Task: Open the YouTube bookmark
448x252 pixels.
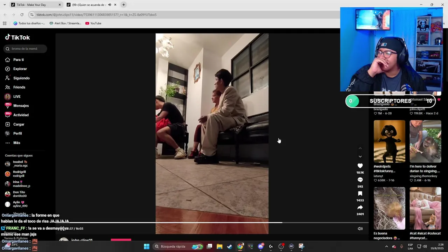Action: (x=93, y=23)
